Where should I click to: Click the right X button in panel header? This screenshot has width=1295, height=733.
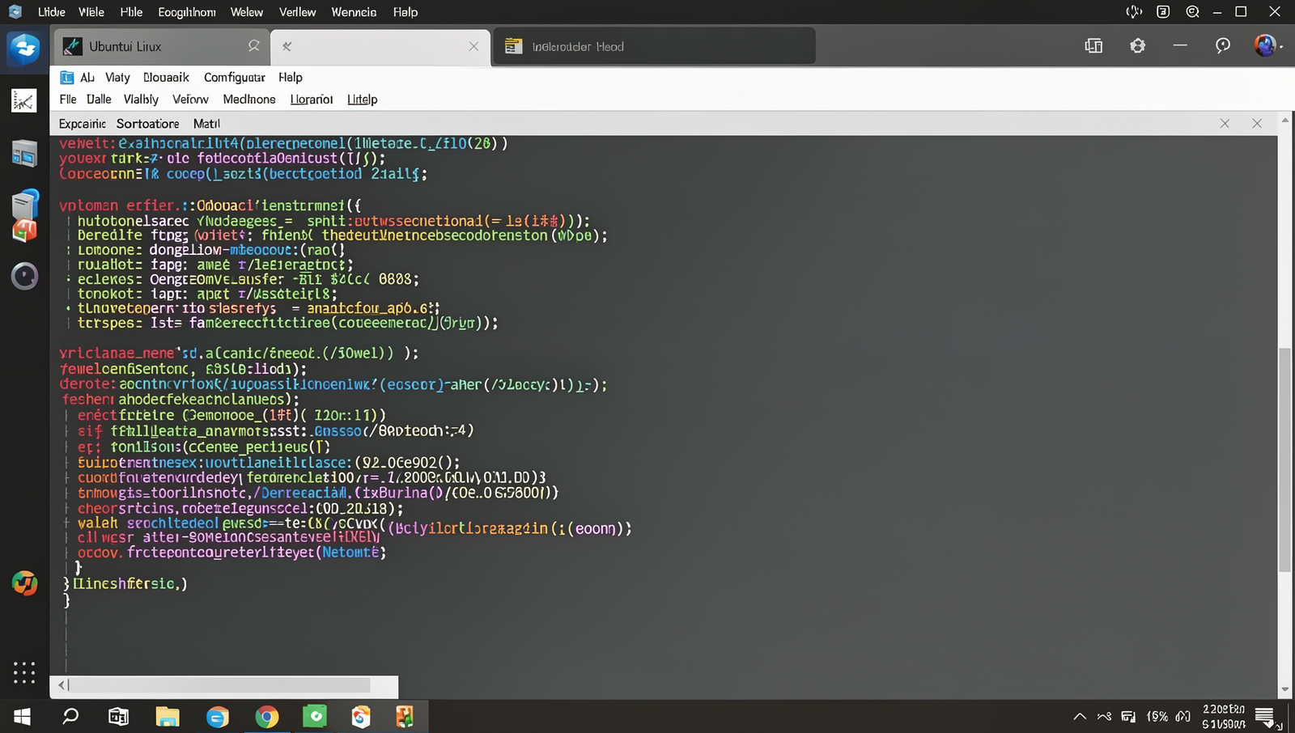1257,124
